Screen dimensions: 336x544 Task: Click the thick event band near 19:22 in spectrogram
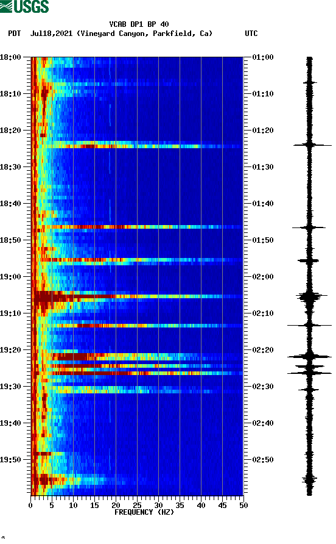pyautogui.click(x=137, y=357)
